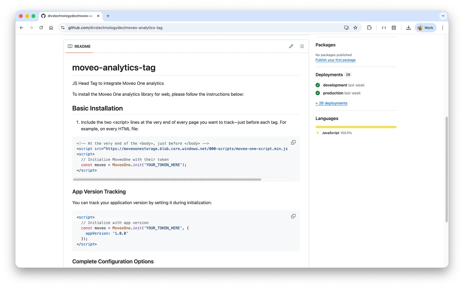The image size is (464, 288).
Task: Bookmark this page with star icon
Action: tap(355, 28)
